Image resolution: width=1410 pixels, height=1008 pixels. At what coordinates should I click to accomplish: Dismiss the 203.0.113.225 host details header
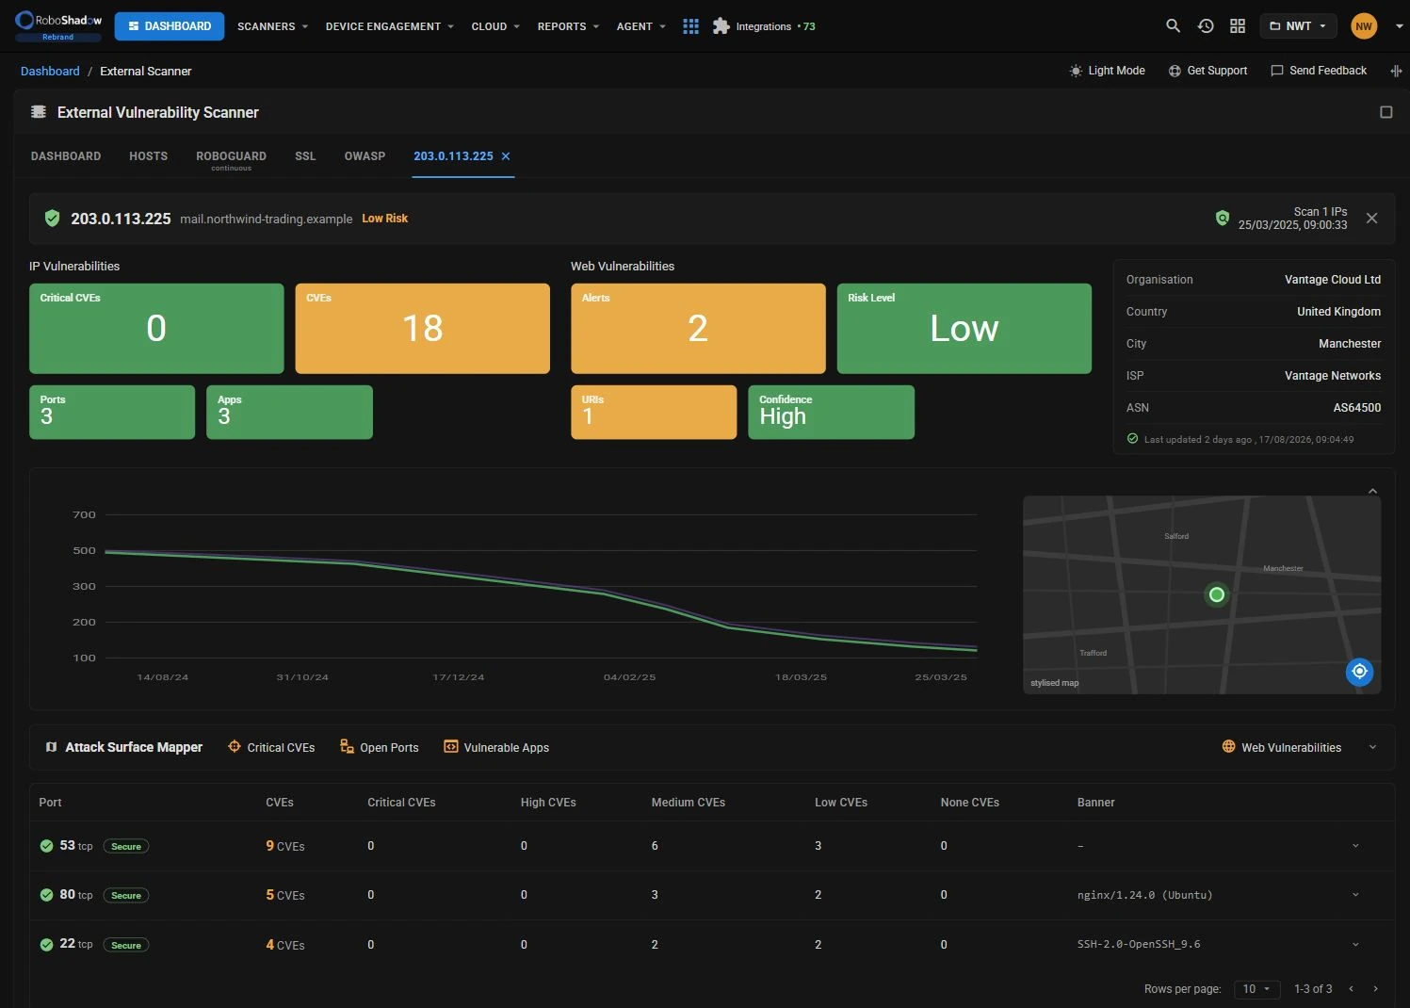tap(1371, 219)
